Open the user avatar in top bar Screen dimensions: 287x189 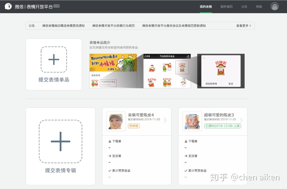[x=275, y=6]
